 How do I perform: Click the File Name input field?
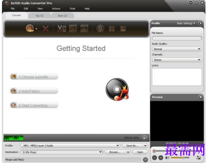pyautogui.click(x=177, y=38)
